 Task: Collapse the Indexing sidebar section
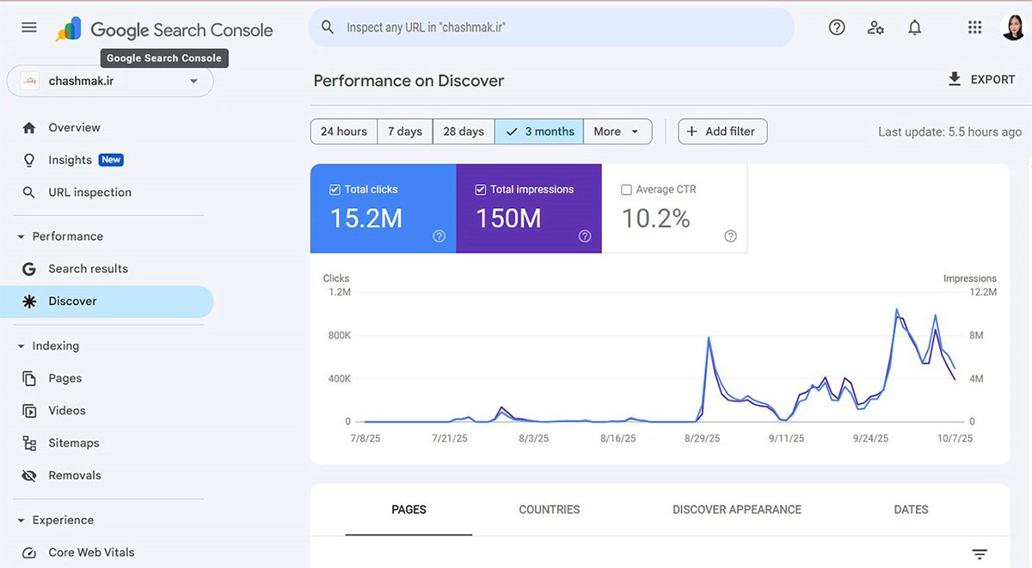point(21,346)
